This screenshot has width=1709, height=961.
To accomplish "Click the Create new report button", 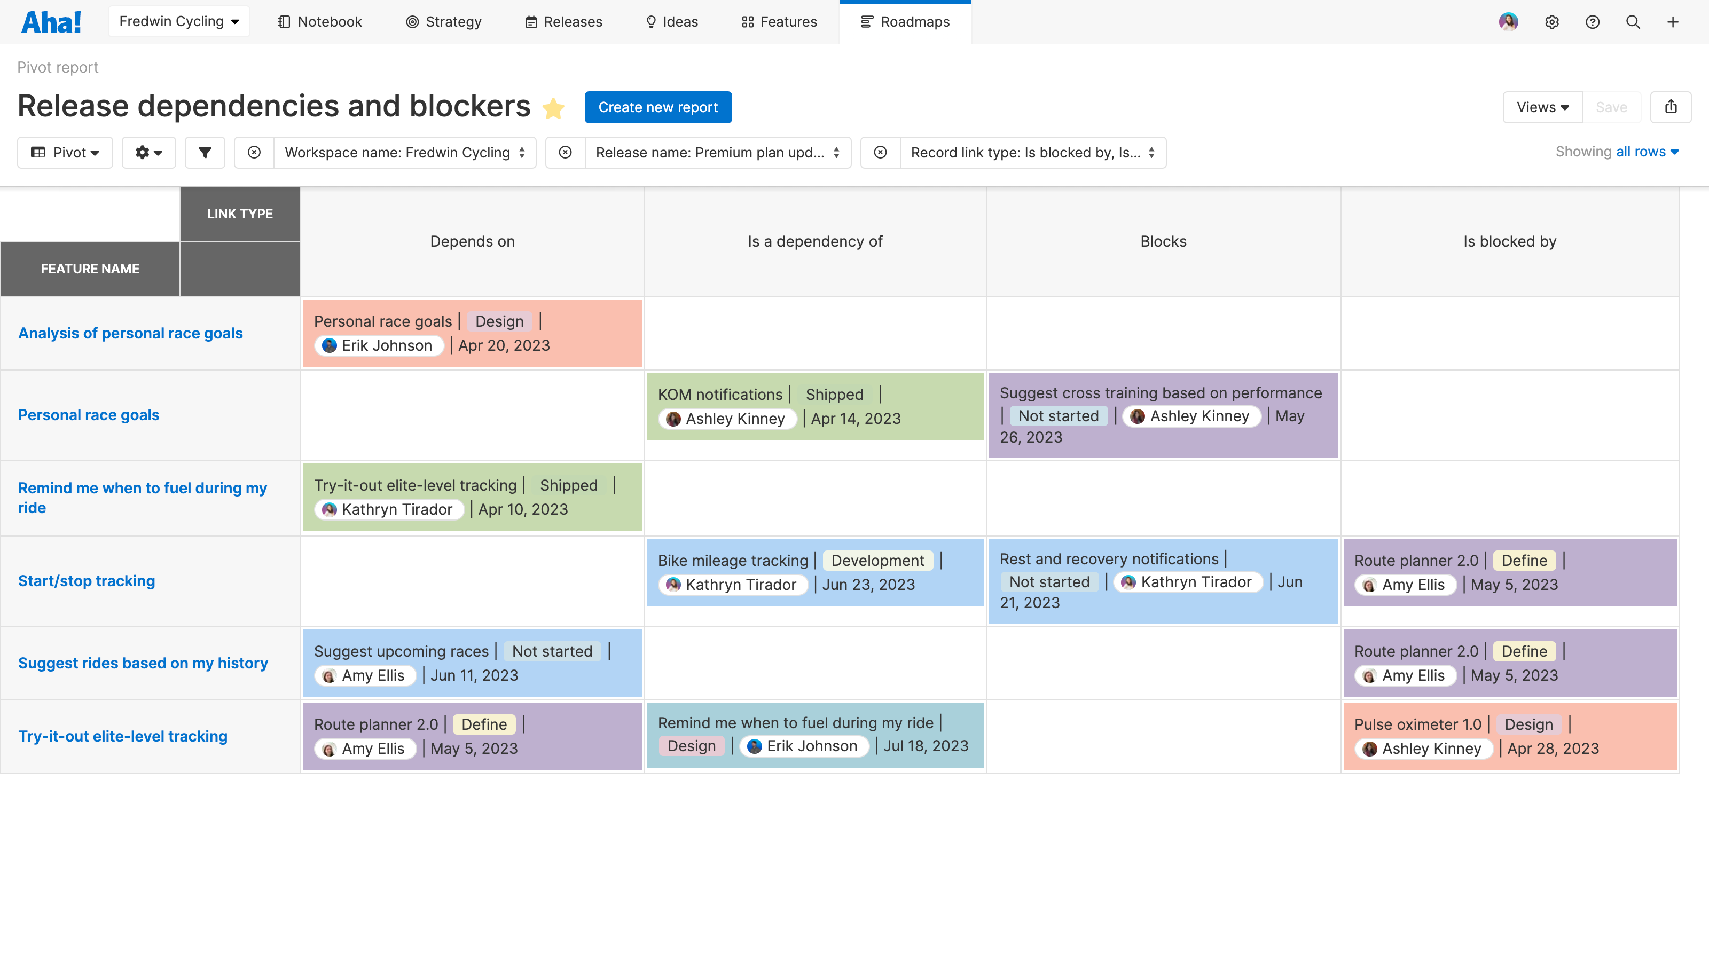I will tap(657, 107).
